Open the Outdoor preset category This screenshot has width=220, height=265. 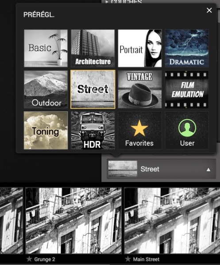tap(46, 89)
